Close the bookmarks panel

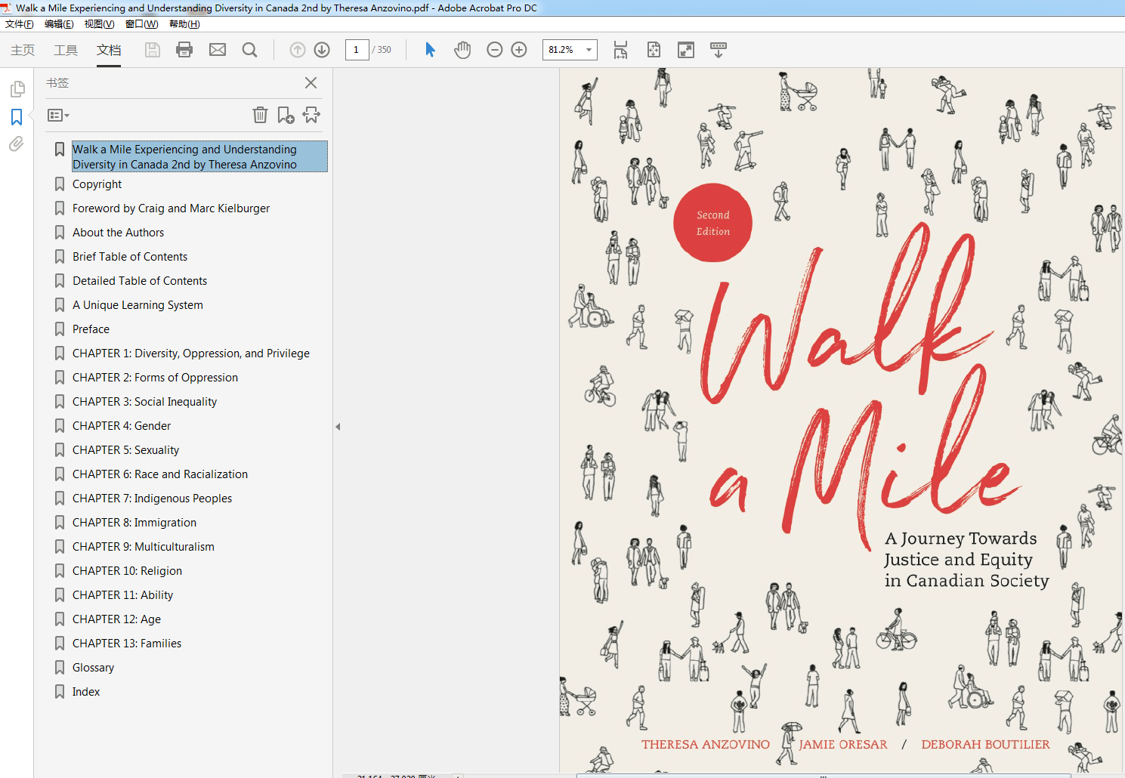point(311,83)
